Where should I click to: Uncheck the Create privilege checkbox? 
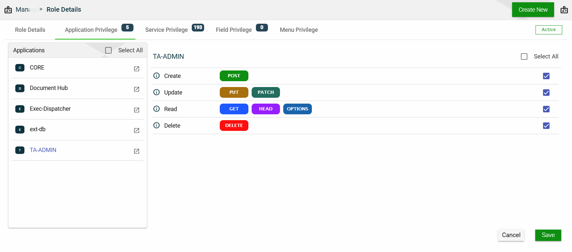coord(546,76)
